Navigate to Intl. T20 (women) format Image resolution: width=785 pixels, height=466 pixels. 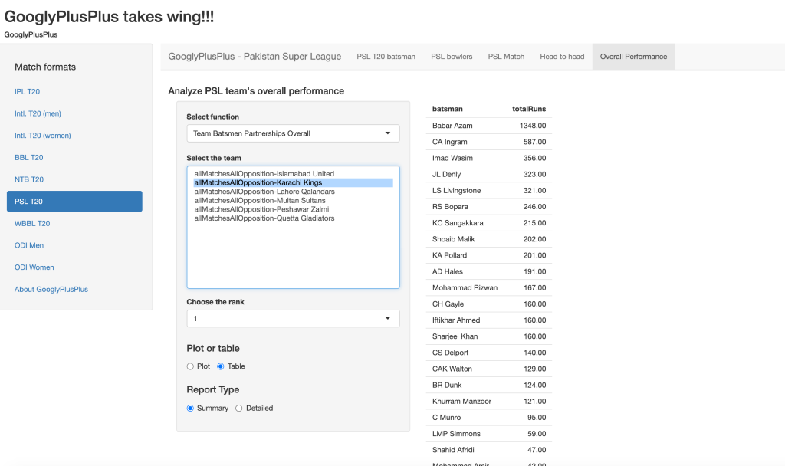click(43, 136)
